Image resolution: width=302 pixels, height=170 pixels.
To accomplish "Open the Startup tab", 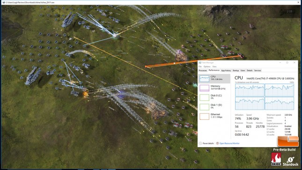I will click(x=236, y=71).
